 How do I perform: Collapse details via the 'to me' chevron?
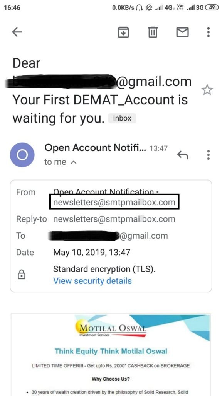pos(74,162)
